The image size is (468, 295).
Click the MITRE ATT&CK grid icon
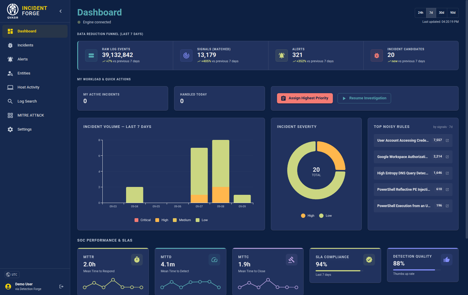tap(10, 115)
